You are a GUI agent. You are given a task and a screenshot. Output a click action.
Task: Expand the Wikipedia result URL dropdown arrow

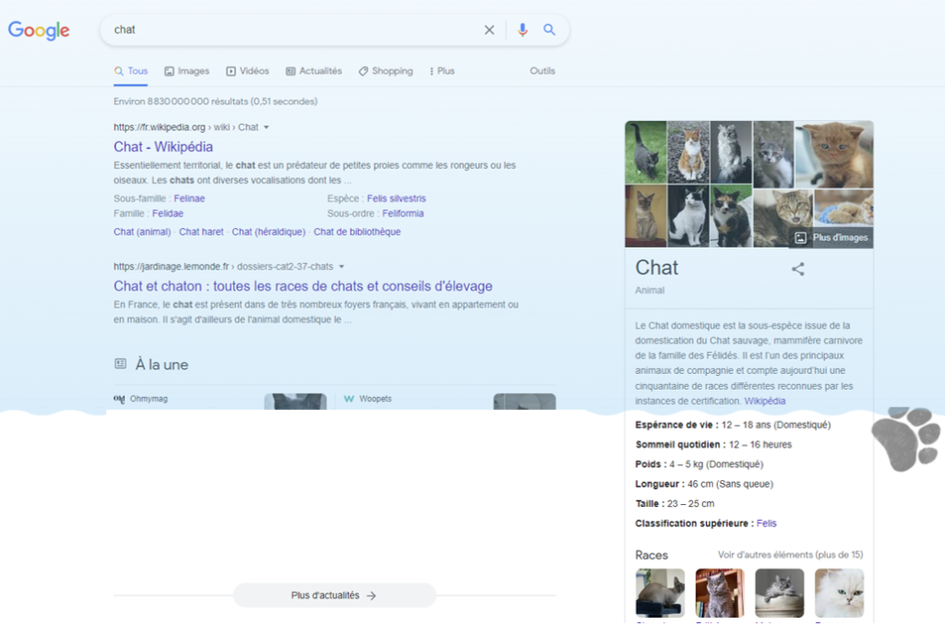[x=267, y=127]
